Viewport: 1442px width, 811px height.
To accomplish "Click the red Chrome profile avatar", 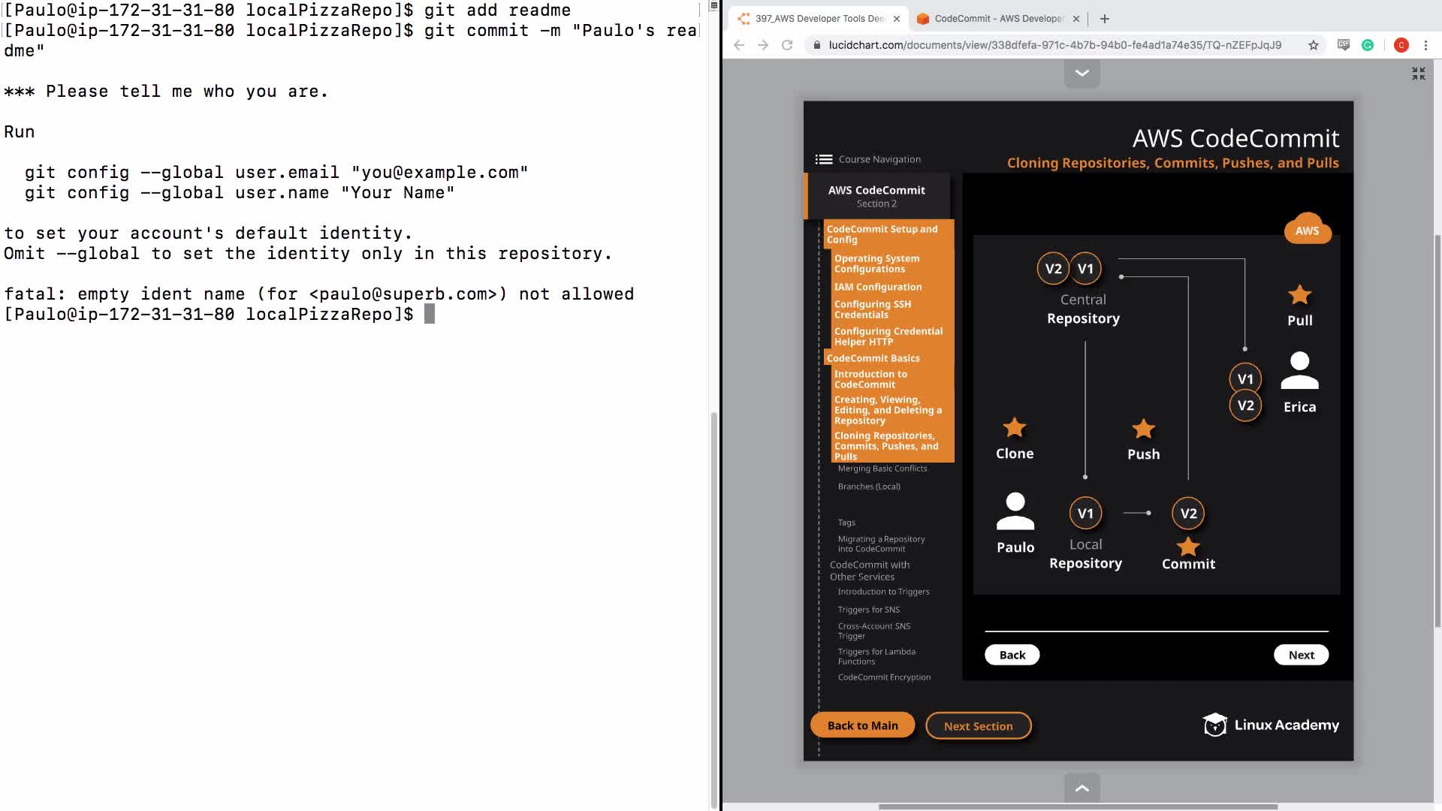I will [x=1401, y=45].
